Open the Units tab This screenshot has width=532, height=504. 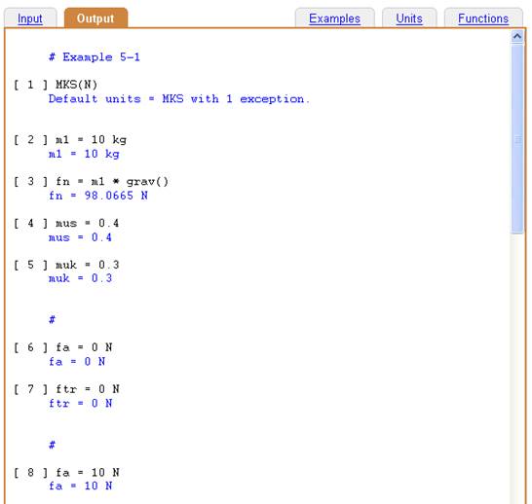tap(409, 18)
